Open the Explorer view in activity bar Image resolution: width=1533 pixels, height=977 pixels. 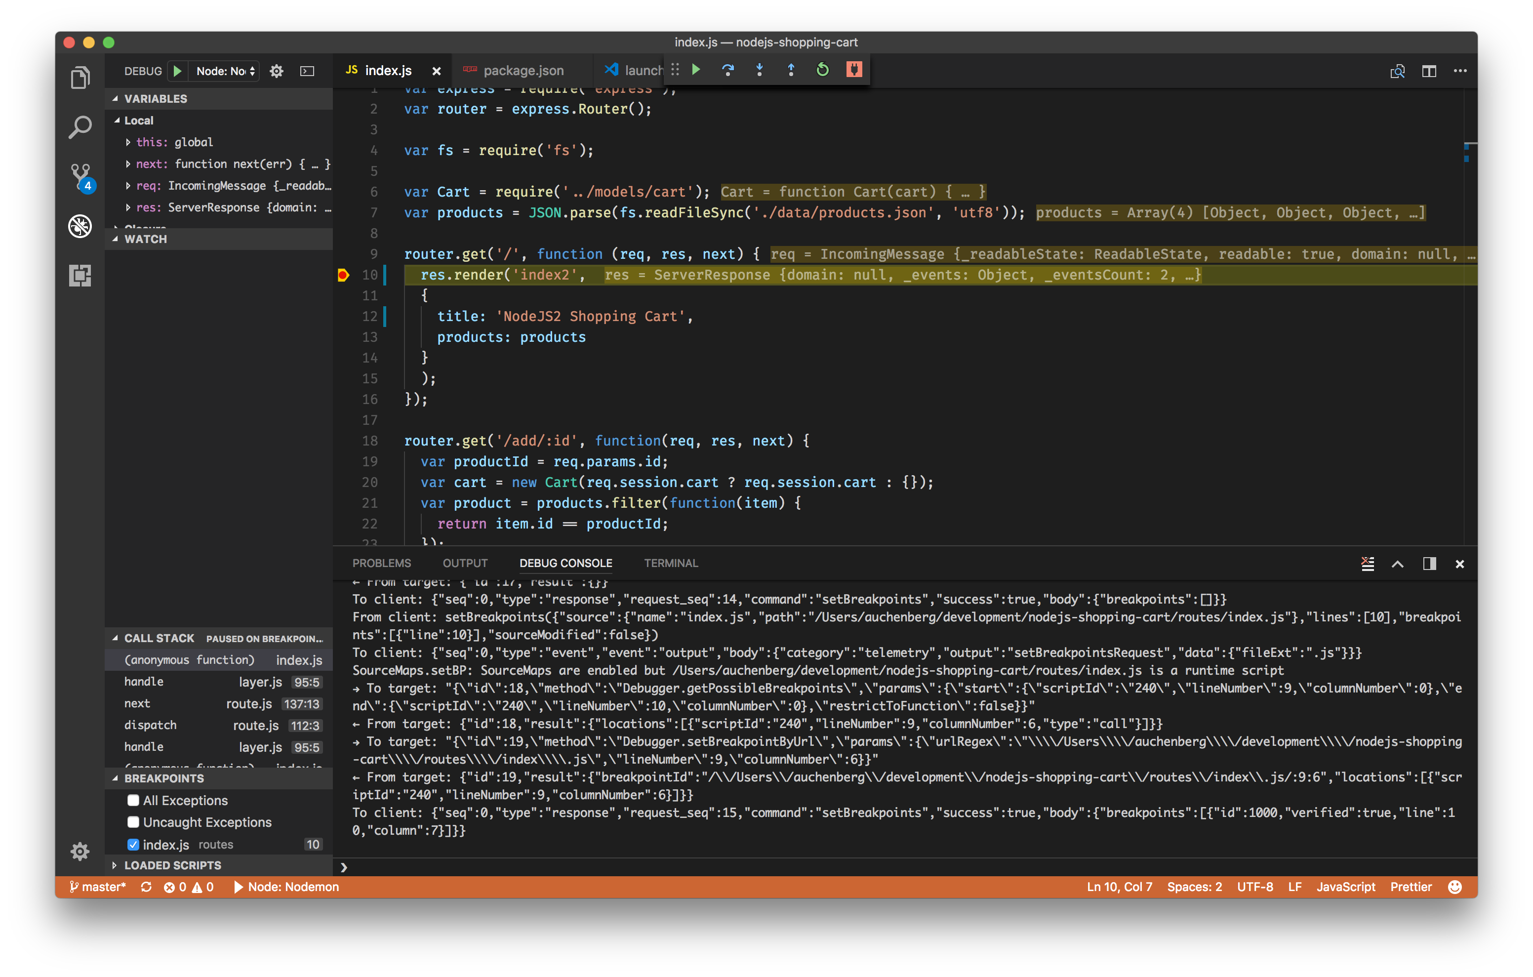click(x=80, y=78)
